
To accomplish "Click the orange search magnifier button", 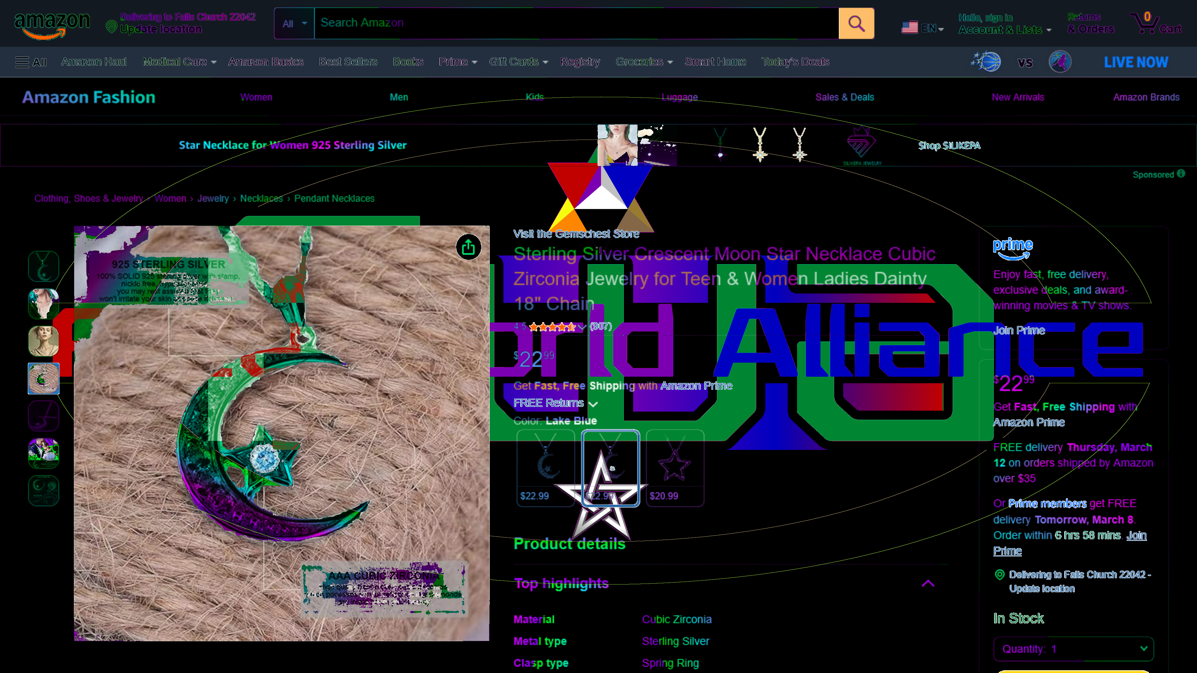I will 856,23.
